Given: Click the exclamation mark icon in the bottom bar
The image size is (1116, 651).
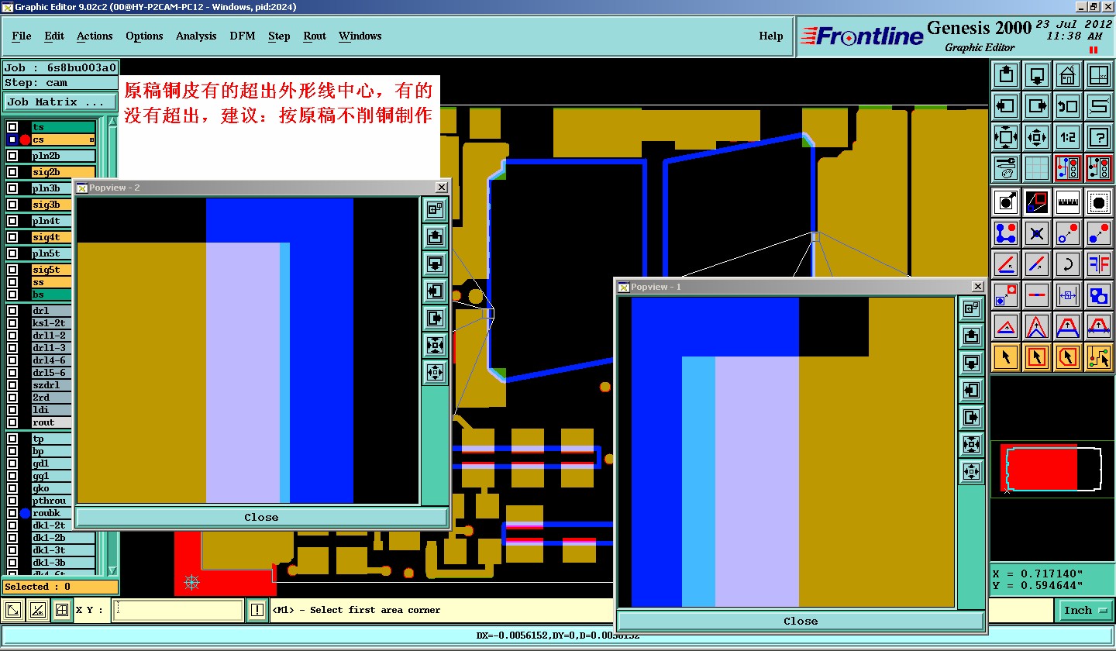Looking at the screenshot, I should pos(257,610).
